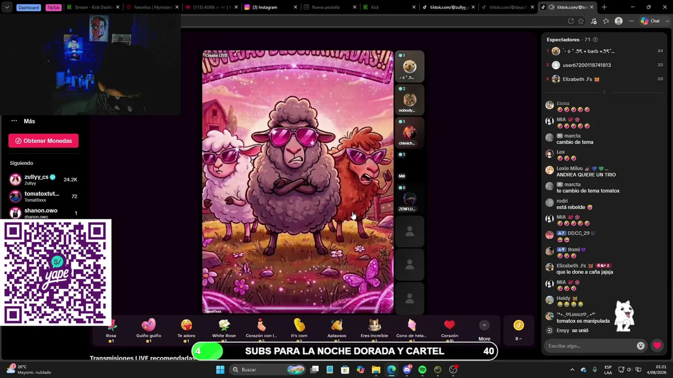The image size is (673, 378).
Task: Open the Espectadores help info icon
Action: (595, 39)
